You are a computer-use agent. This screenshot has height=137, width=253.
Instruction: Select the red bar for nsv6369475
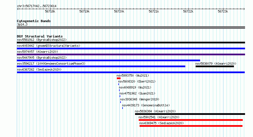(191, 126)
